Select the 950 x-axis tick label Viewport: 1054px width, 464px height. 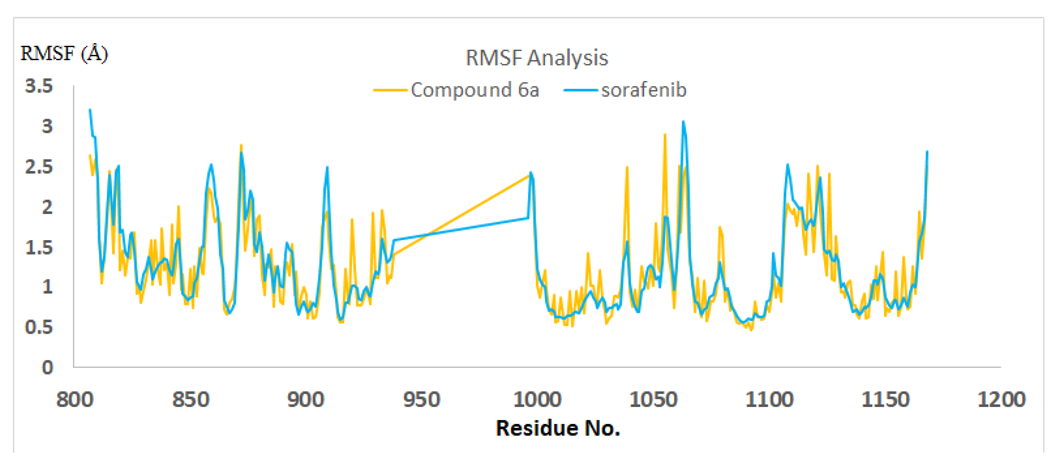point(421,399)
